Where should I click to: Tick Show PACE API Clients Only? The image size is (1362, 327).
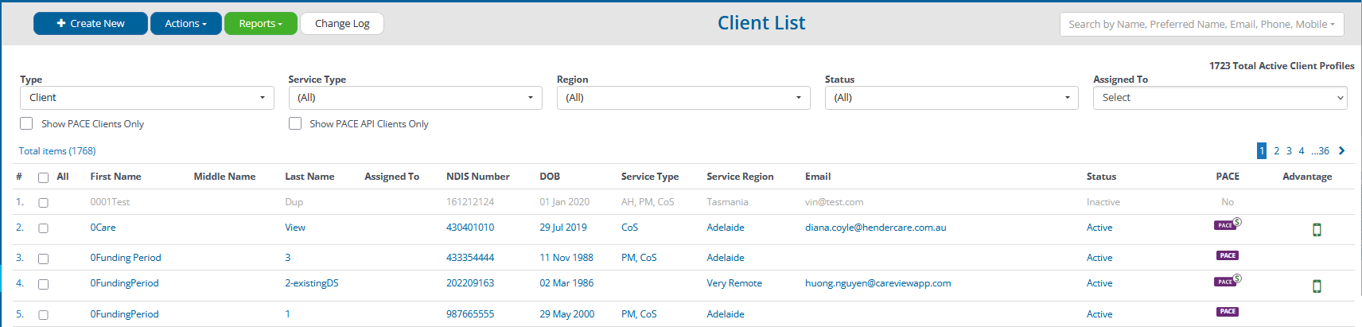click(295, 123)
